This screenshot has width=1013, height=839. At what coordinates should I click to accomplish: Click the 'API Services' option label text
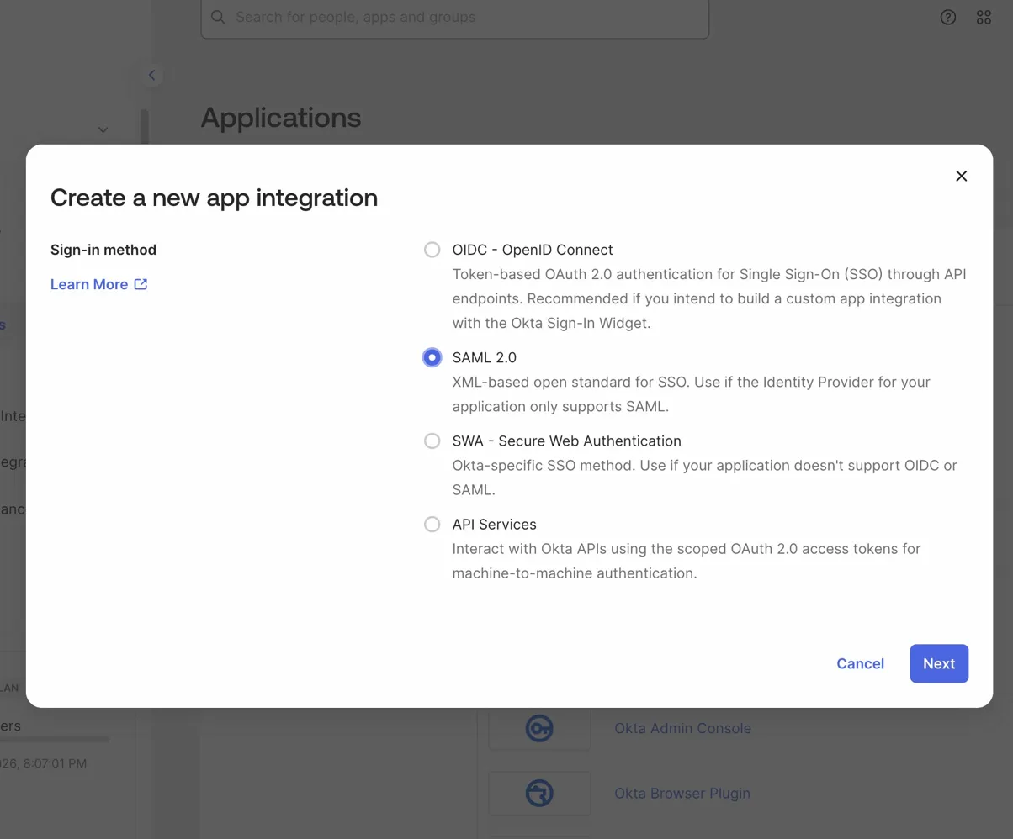tap(494, 524)
